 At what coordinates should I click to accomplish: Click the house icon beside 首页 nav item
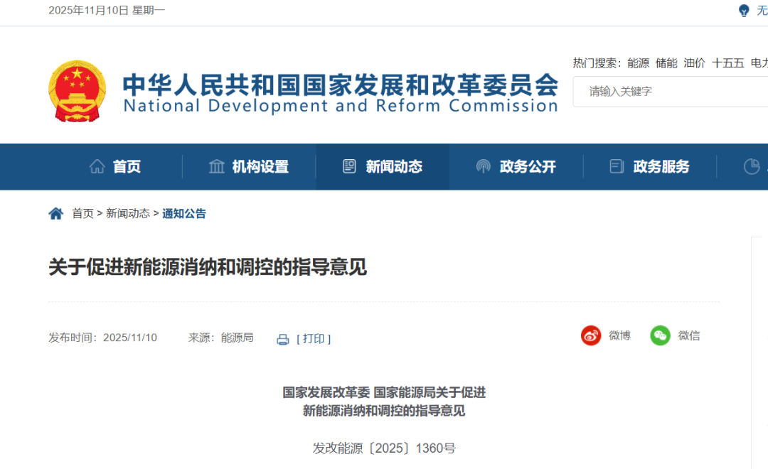point(97,166)
